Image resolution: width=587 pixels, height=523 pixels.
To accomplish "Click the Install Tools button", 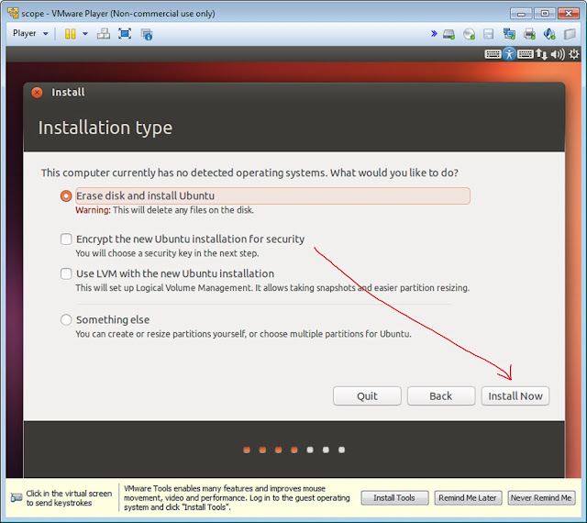I will point(394,498).
